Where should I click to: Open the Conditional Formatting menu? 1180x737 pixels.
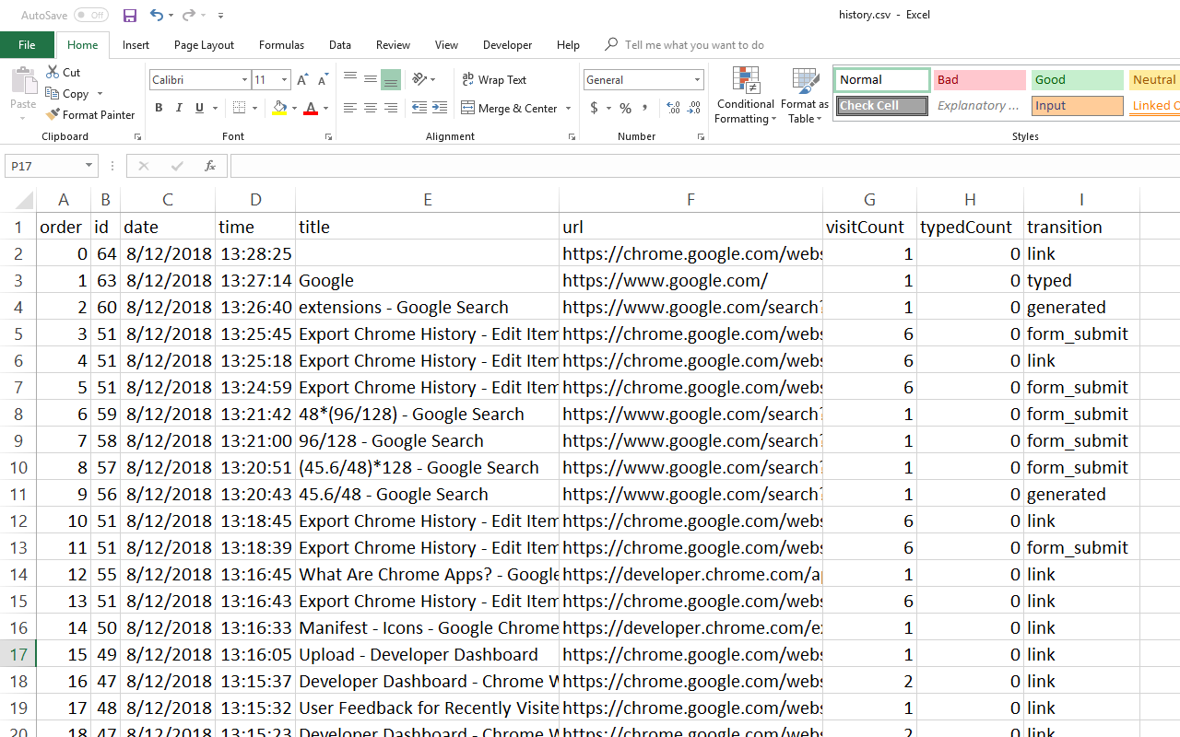(x=746, y=96)
